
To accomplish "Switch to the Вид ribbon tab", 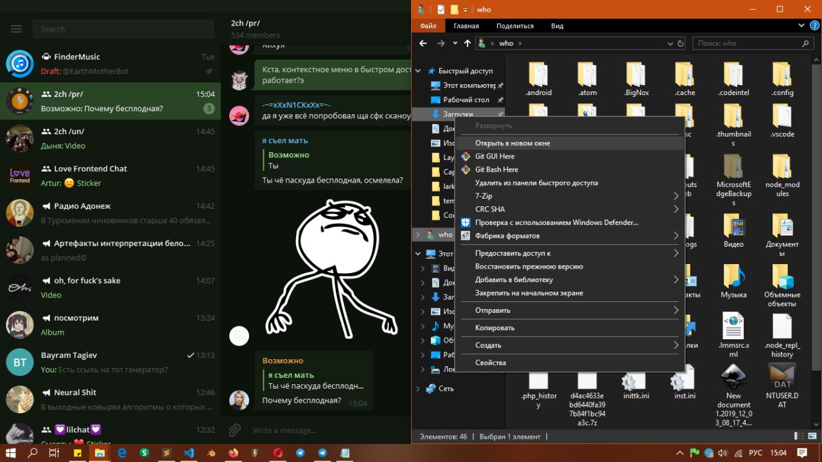I will tap(557, 26).
